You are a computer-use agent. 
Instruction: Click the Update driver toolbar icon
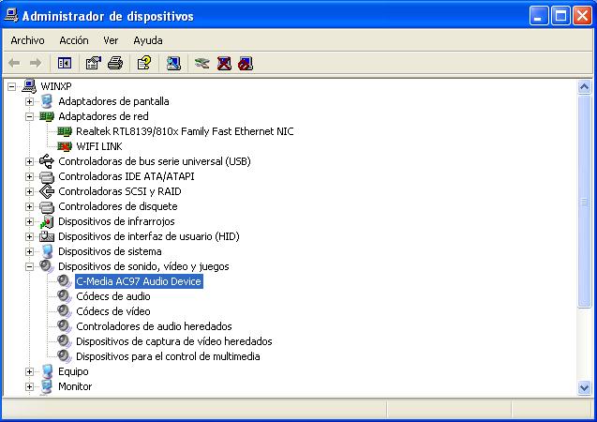coord(201,63)
